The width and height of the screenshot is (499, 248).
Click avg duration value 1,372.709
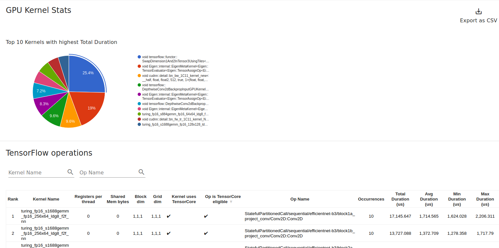pyautogui.click(x=429, y=233)
